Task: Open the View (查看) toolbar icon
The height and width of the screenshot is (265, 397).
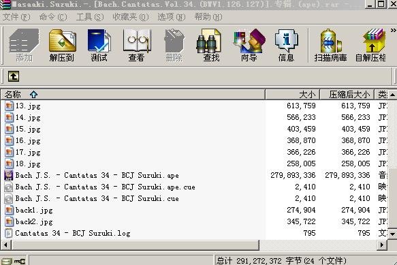Action: tap(136, 45)
